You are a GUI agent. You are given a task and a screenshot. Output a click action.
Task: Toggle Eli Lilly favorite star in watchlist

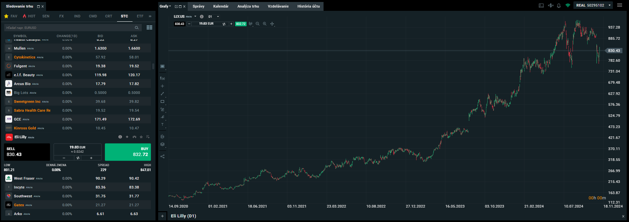[x=141, y=137]
